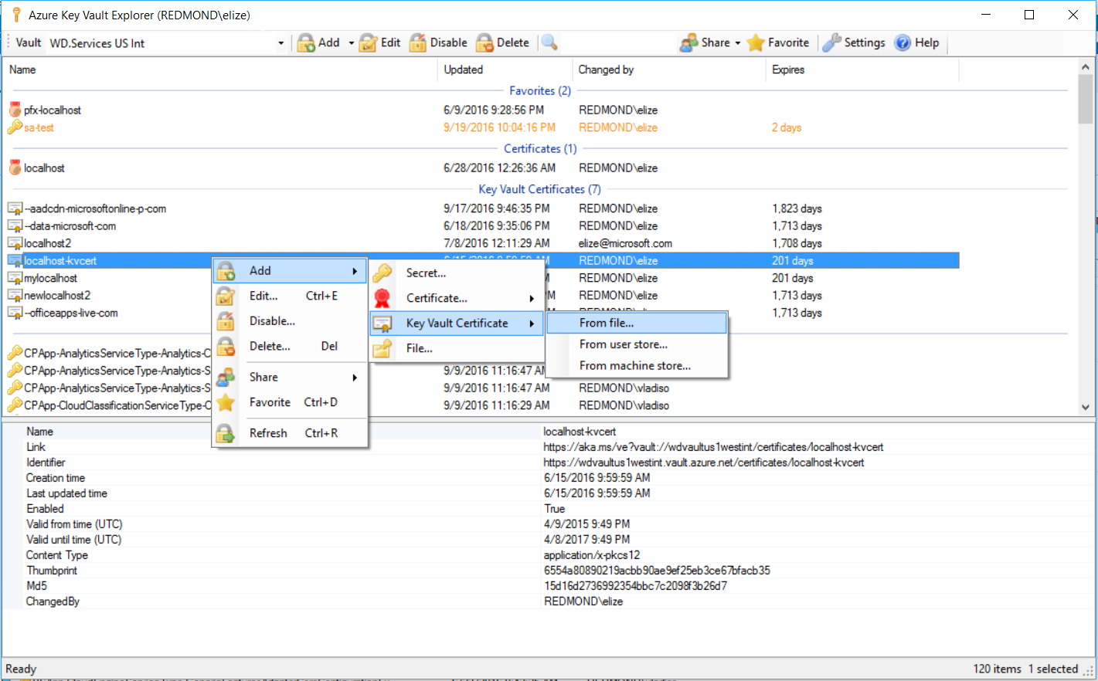Collapse the Certificates (1) group header
1098x681 pixels.
tap(540, 149)
